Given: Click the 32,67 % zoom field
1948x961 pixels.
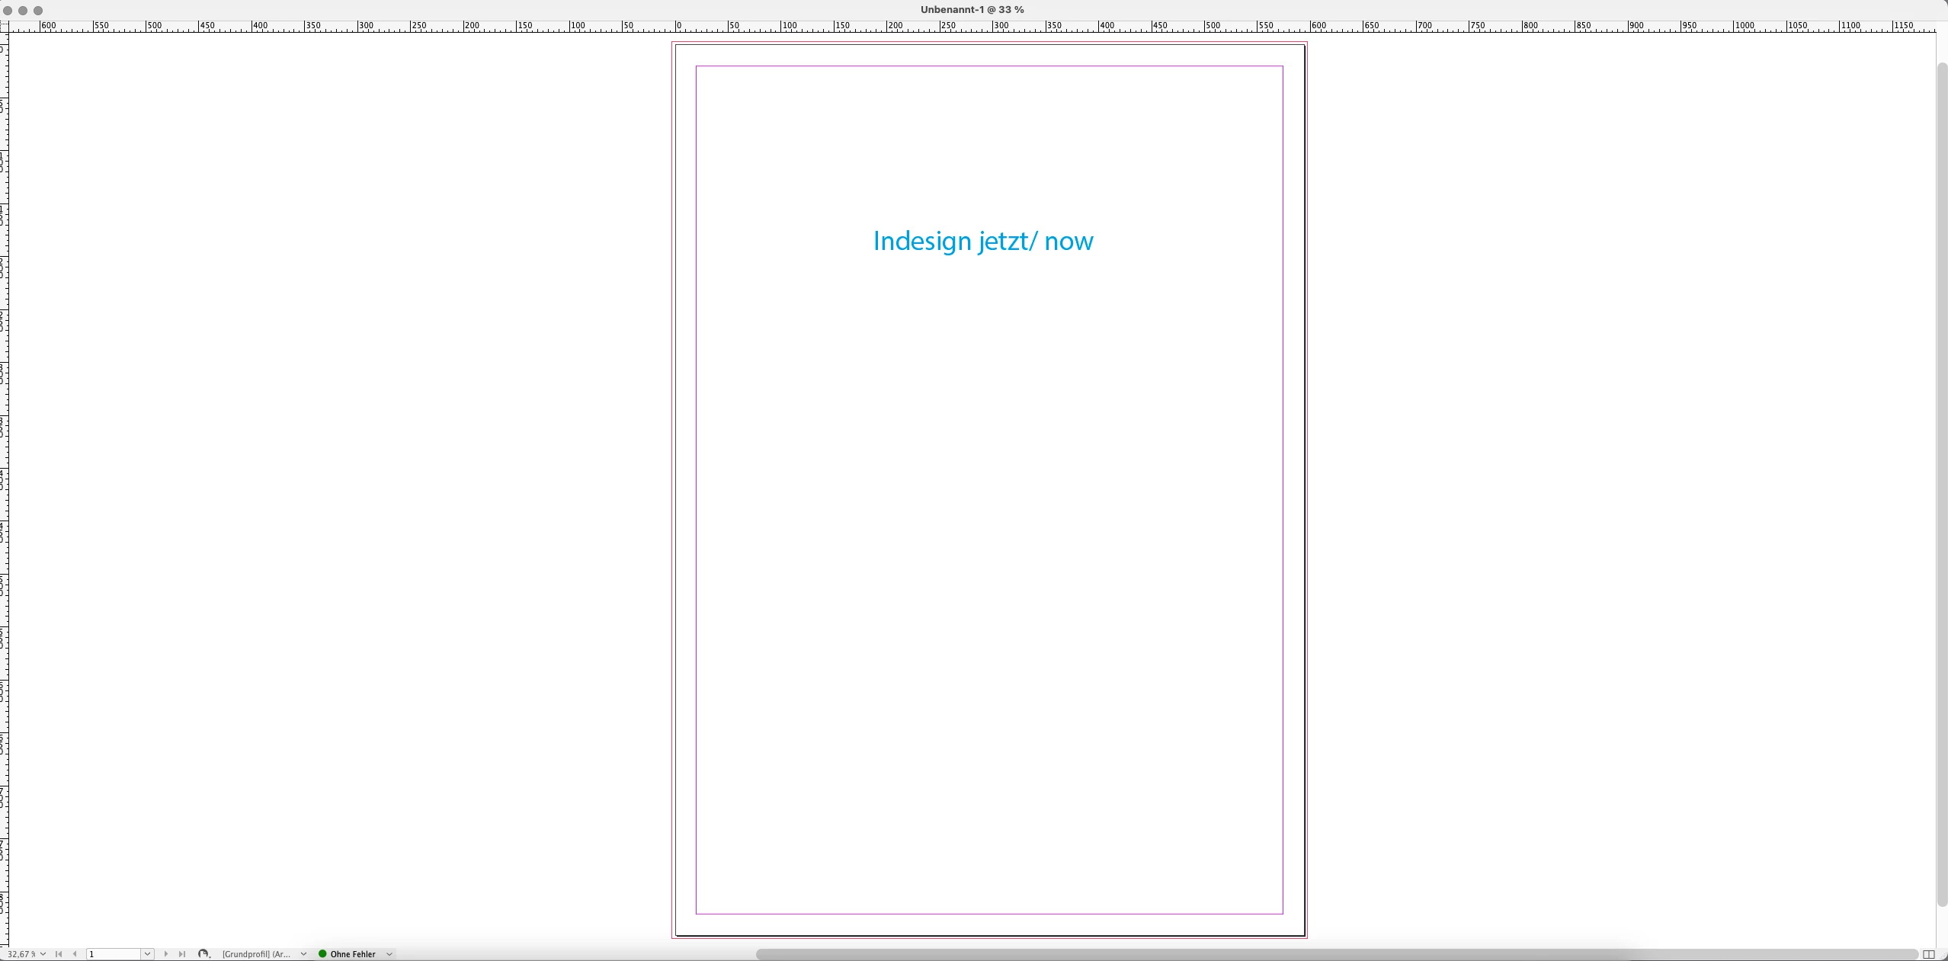Looking at the screenshot, I should coord(21,954).
